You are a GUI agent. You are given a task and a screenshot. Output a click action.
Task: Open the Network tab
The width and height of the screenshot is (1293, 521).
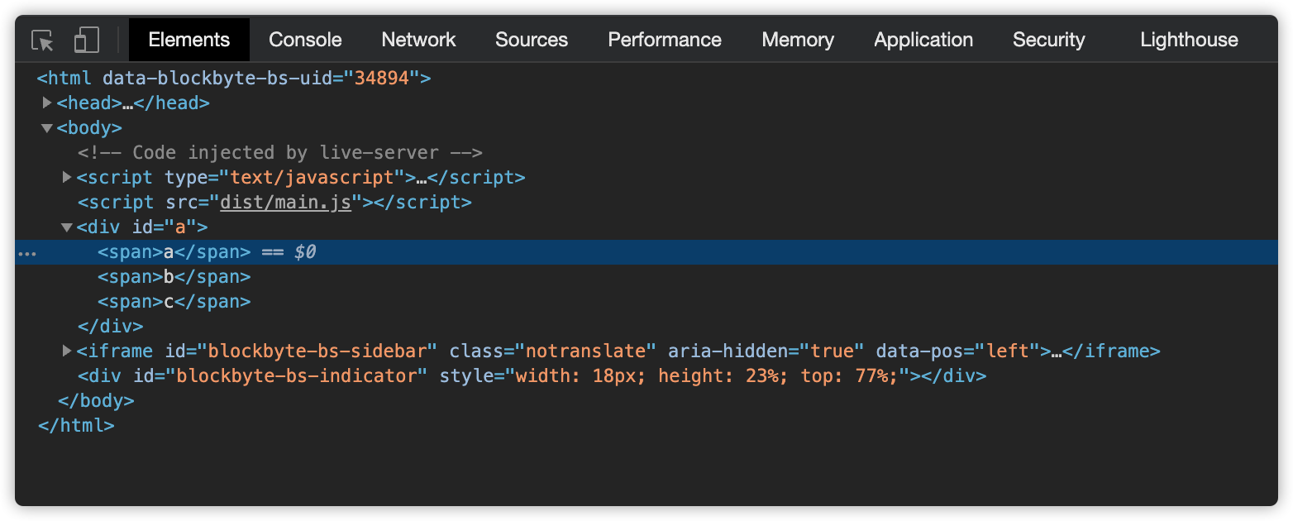pyautogui.click(x=418, y=40)
